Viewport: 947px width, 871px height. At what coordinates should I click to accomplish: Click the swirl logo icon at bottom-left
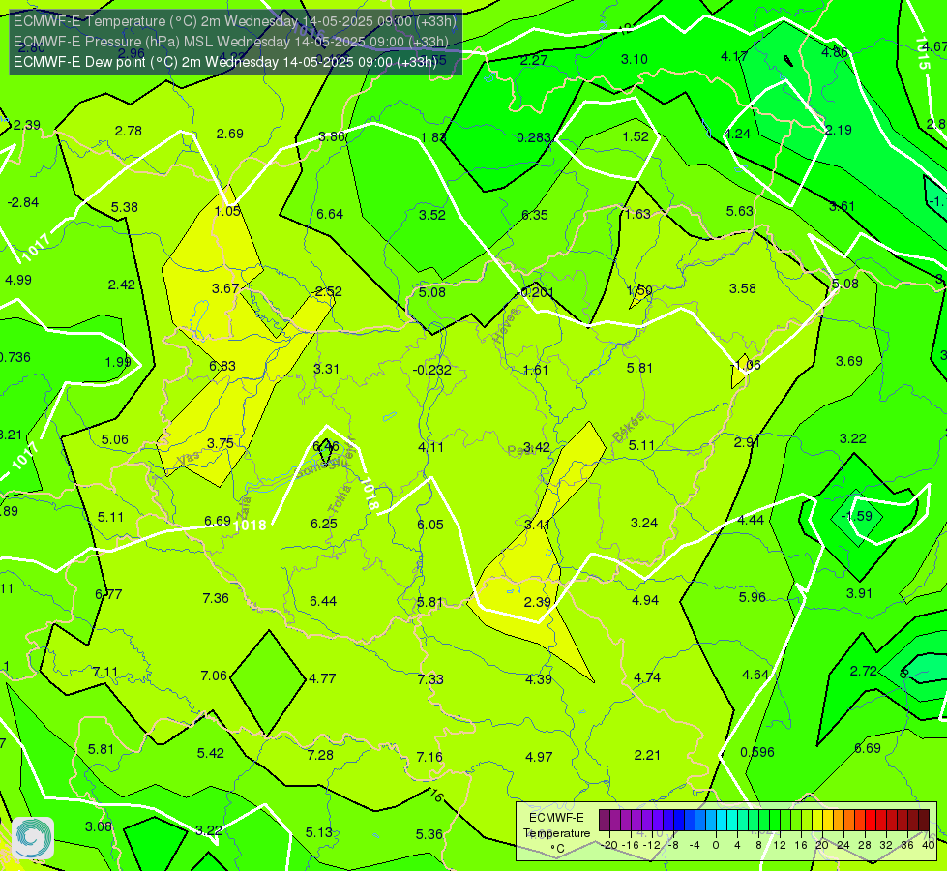[33, 838]
